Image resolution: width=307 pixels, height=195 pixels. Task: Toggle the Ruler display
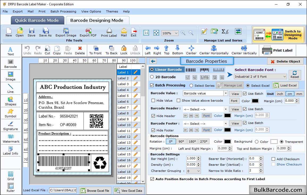(x=11, y=188)
